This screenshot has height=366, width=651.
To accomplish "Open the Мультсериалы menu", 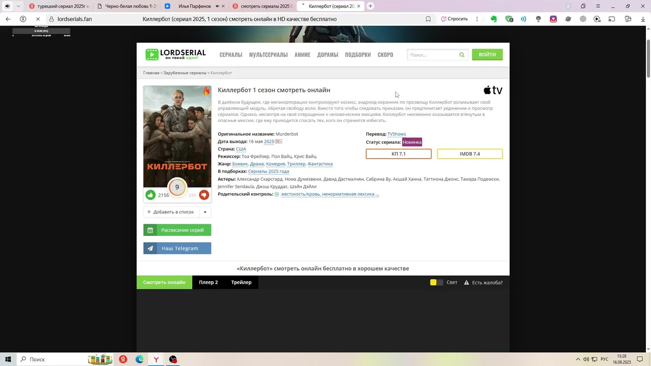I will click(268, 55).
